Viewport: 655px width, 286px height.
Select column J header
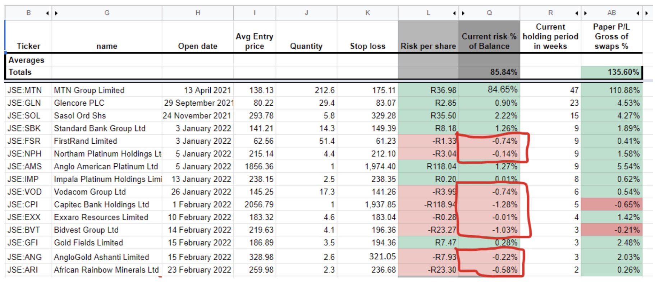click(306, 13)
